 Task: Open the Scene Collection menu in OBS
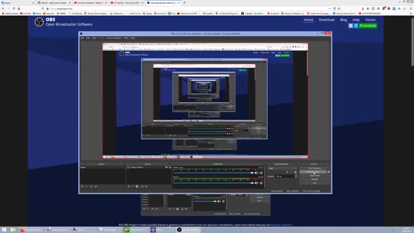pos(114,38)
